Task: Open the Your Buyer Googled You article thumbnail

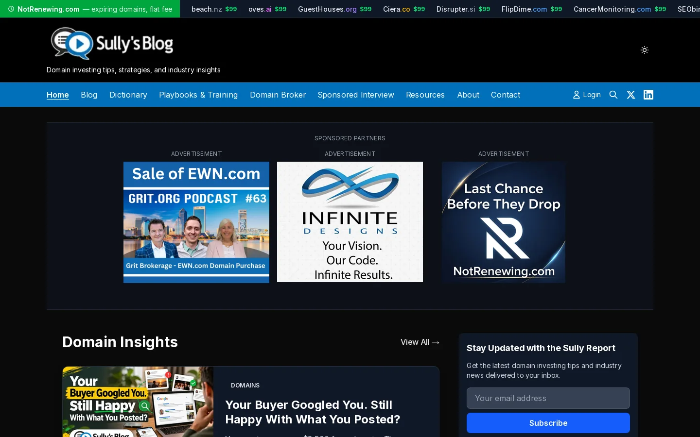Action: point(138,402)
